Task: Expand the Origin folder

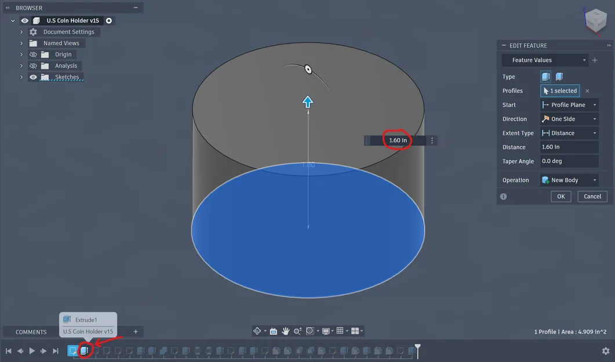Action: (x=21, y=54)
